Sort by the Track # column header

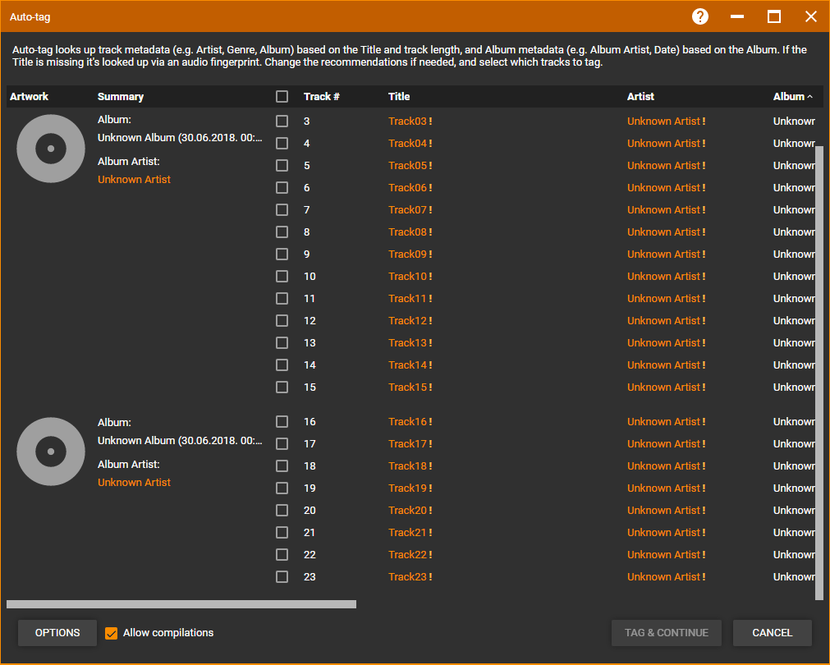pyautogui.click(x=321, y=97)
